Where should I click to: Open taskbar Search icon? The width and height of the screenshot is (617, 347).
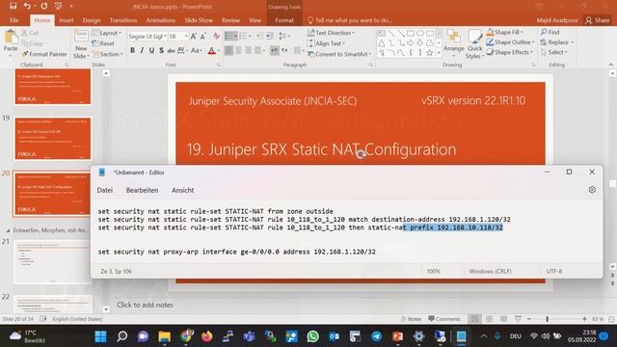122,336
